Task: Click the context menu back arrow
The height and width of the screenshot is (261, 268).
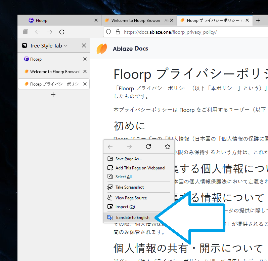Action: pyautogui.click(x=110, y=147)
